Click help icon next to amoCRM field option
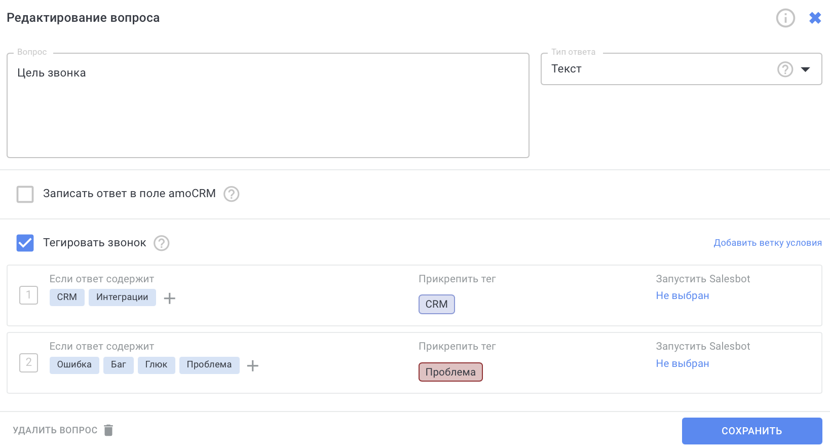Viewport: 830px width, 448px height. click(231, 194)
